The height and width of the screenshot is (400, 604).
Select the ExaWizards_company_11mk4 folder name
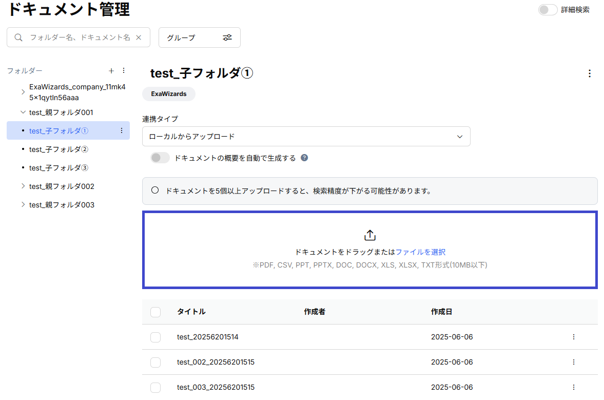(x=77, y=92)
